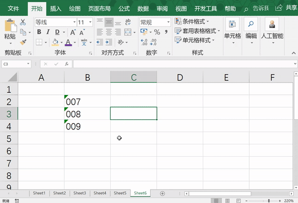Viewport: 298px width, 203px height.
Task: Expand the Name Box dropdown
Action: pos(28,64)
